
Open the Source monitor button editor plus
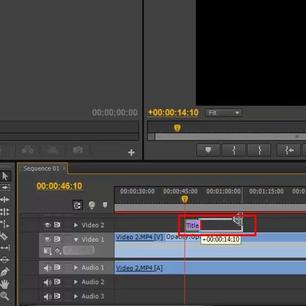132,152
